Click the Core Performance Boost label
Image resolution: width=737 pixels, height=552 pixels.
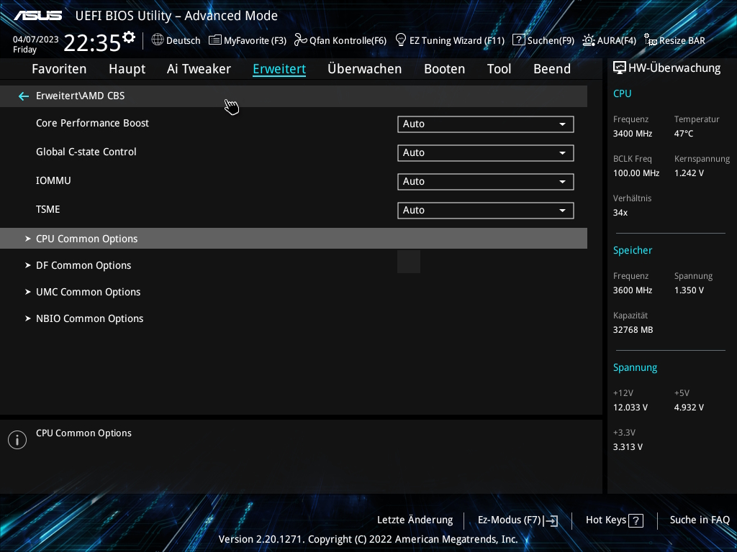pos(92,123)
